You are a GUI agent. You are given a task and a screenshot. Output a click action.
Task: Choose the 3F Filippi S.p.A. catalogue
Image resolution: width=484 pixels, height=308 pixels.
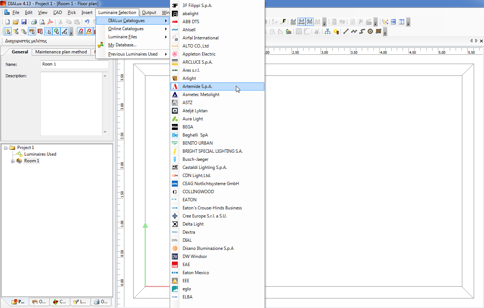click(x=217, y=6)
